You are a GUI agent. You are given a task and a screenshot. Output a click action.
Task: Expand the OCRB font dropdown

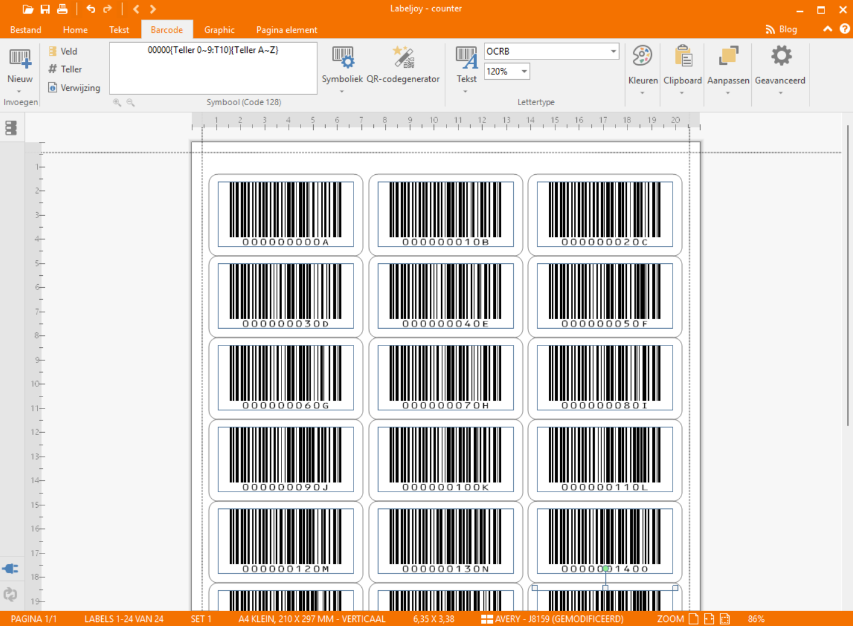pos(613,51)
